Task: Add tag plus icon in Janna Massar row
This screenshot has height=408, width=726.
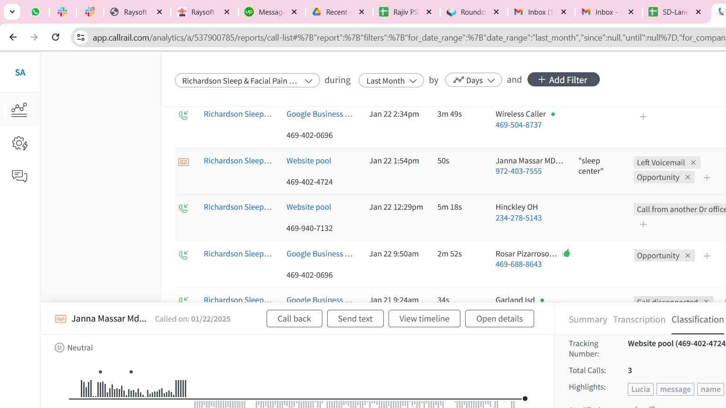Action: coord(707,178)
